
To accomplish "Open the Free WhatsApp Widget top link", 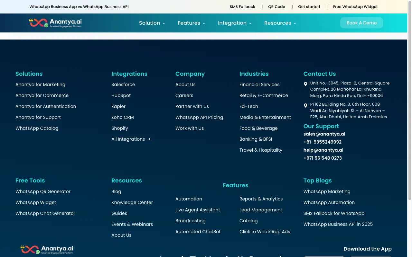I will (355, 7).
